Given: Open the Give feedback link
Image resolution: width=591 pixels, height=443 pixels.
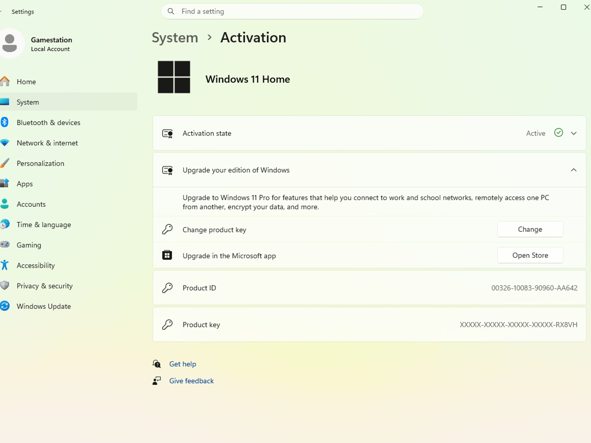Looking at the screenshot, I should (x=191, y=381).
